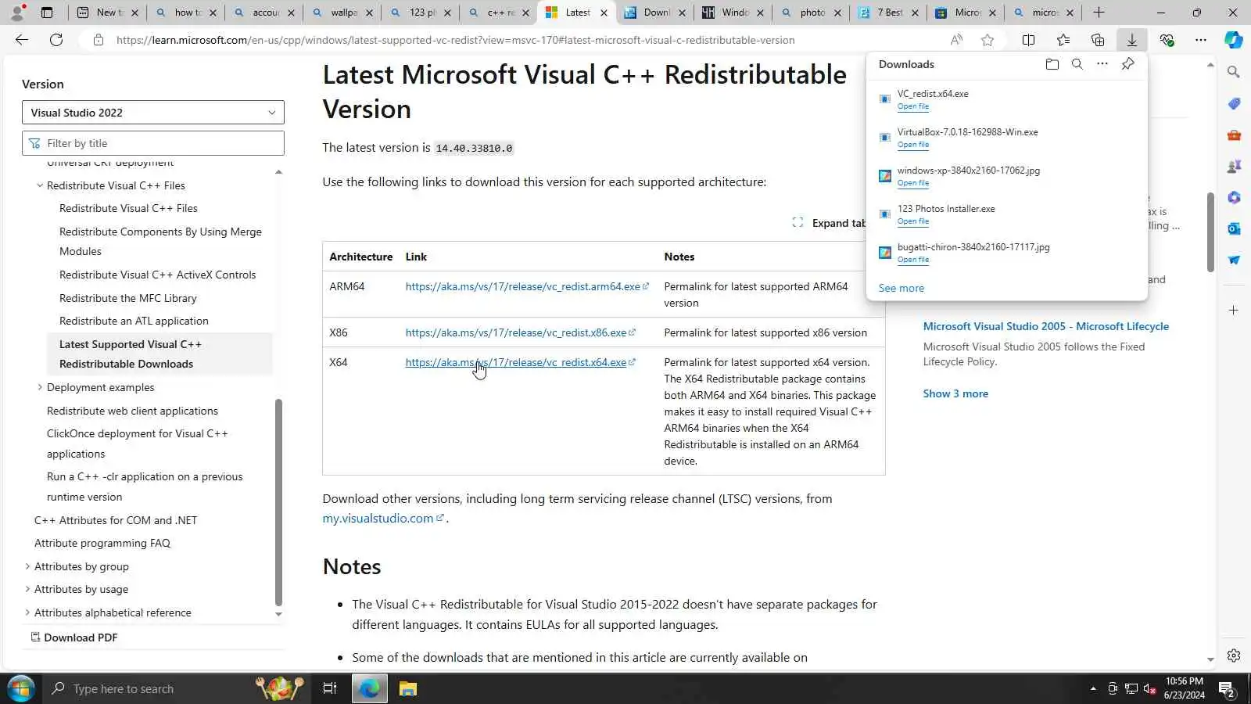This screenshot has height=704, width=1251.
Task: Show hidden system tray icons
Action: (1093, 689)
